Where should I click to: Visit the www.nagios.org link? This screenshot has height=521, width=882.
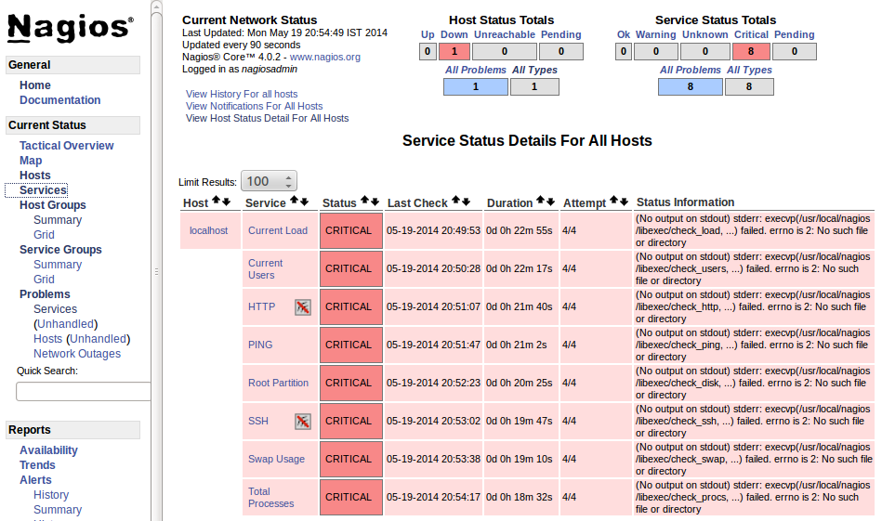tap(325, 57)
